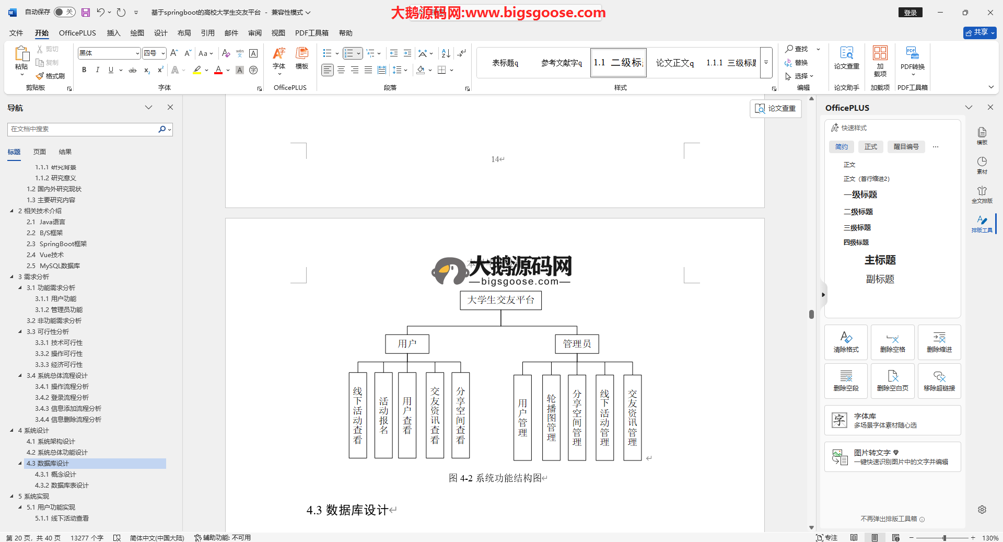This screenshot has height=542, width=1003.
Task: Apply bold formatting with the B icon
Action: coord(84,70)
